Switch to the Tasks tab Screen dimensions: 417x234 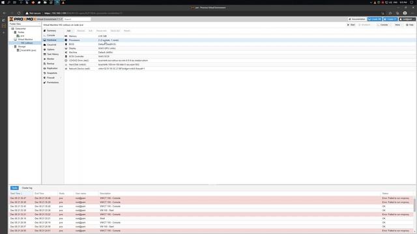point(14,188)
